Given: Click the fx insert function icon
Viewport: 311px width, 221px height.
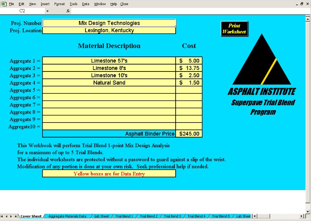Looking at the screenshot, I should [x=68, y=11].
